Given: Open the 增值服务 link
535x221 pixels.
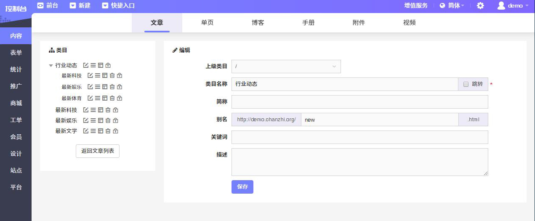Looking at the screenshot, I should click(x=416, y=5).
